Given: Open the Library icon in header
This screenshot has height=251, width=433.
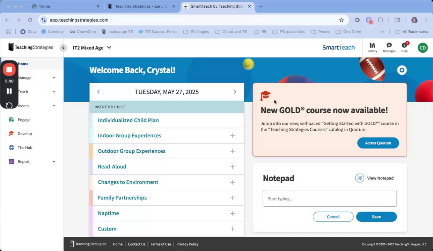Looking at the screenshot, I should pos(372,47).
